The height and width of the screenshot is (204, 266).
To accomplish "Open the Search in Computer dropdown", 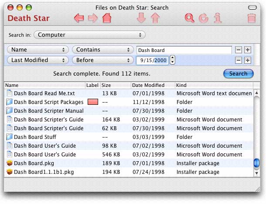I will click(89, 35).
